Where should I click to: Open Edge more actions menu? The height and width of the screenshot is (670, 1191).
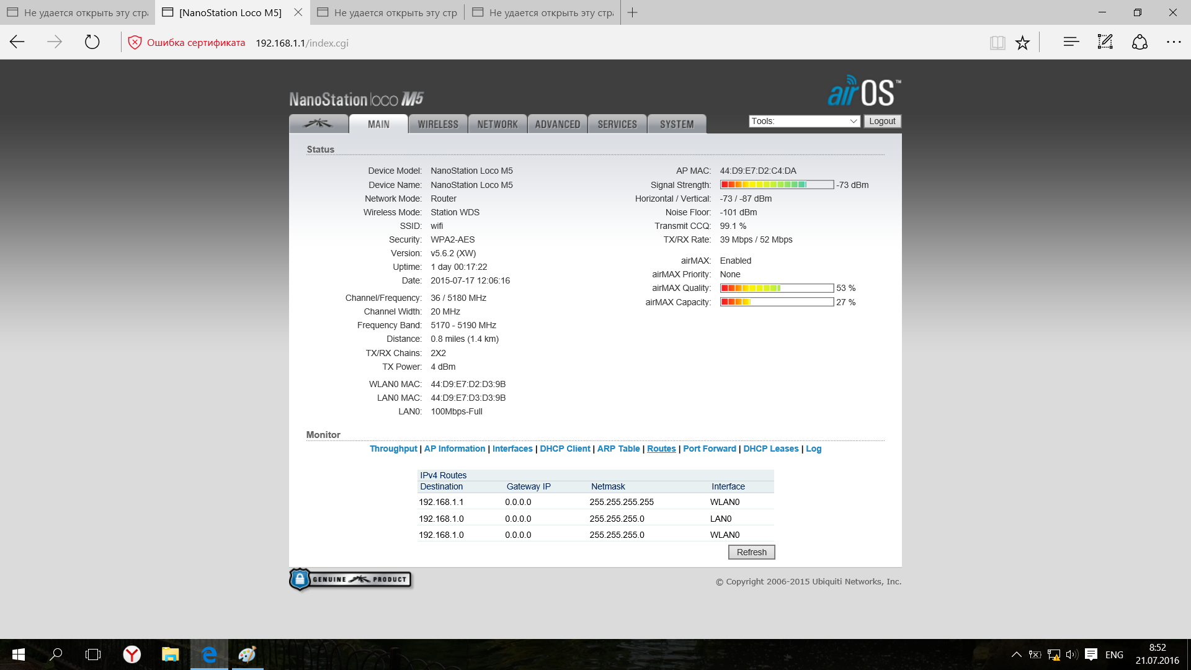coord(1174,42)
